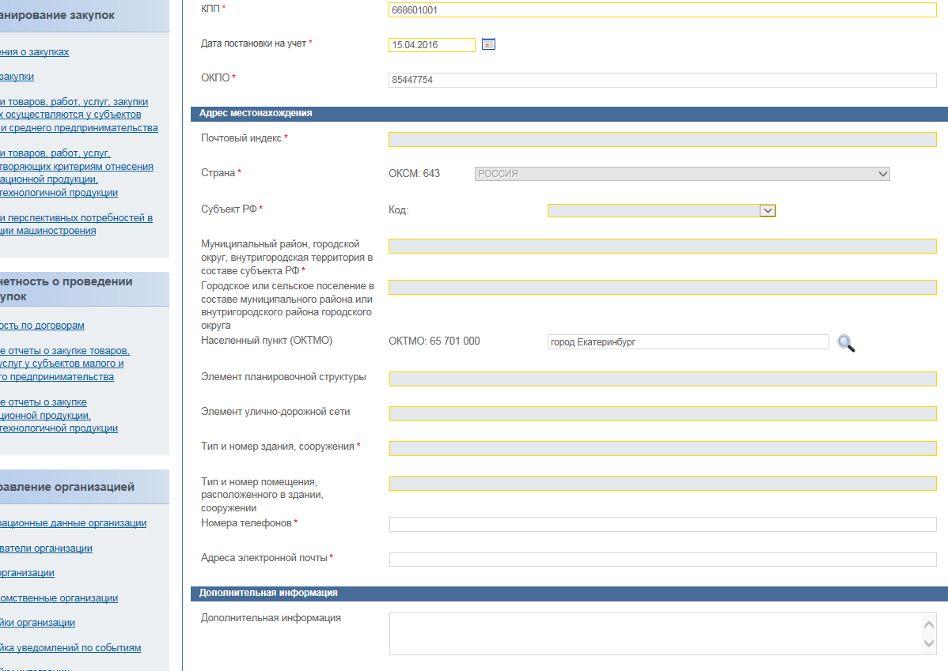Click the Муниципальный район input field
Viewport: 948px width, 671px height.
point(662,247)
